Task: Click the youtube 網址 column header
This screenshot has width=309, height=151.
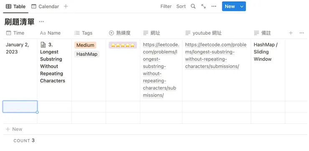Action: click(217, 33)
